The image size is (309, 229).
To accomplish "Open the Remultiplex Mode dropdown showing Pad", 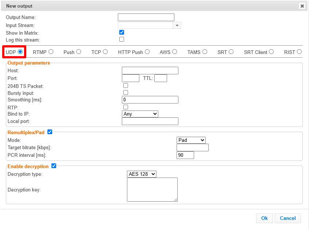I will 191,140.
